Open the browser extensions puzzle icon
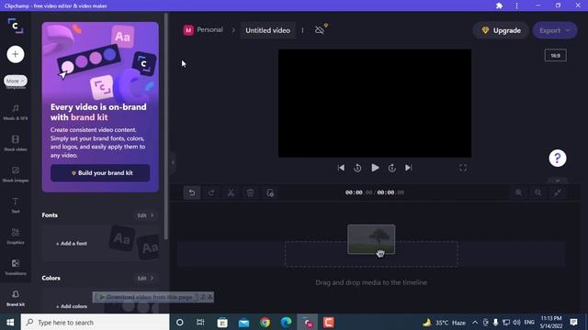Viewport: 588px width, 330px height. tap(499, 5)
